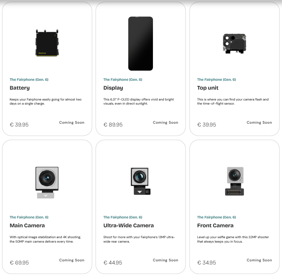Open the Battery product title
282x276 pixels.
point(19,88)
